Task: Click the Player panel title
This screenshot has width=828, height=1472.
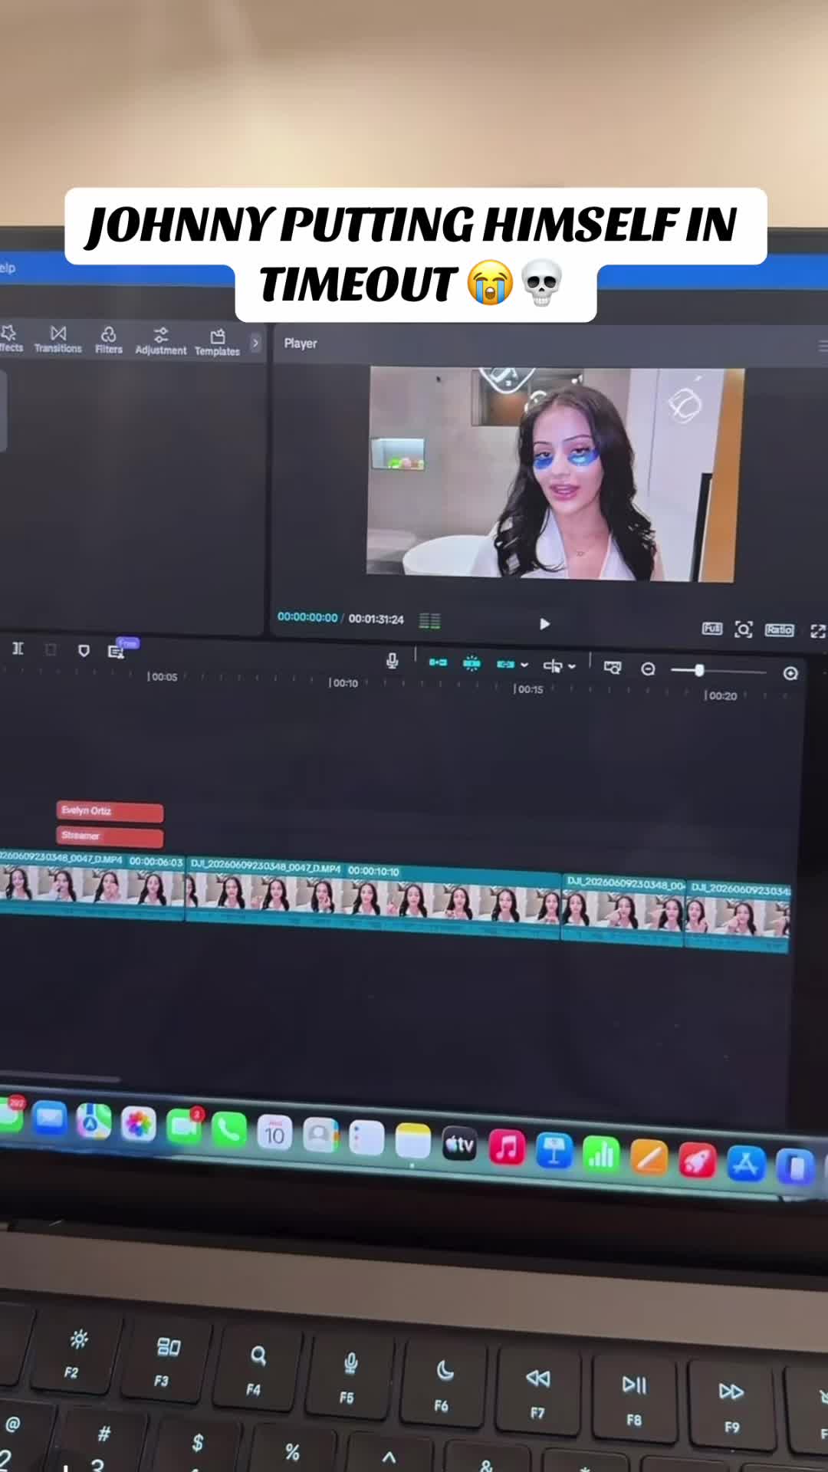Action: (301, 343)
